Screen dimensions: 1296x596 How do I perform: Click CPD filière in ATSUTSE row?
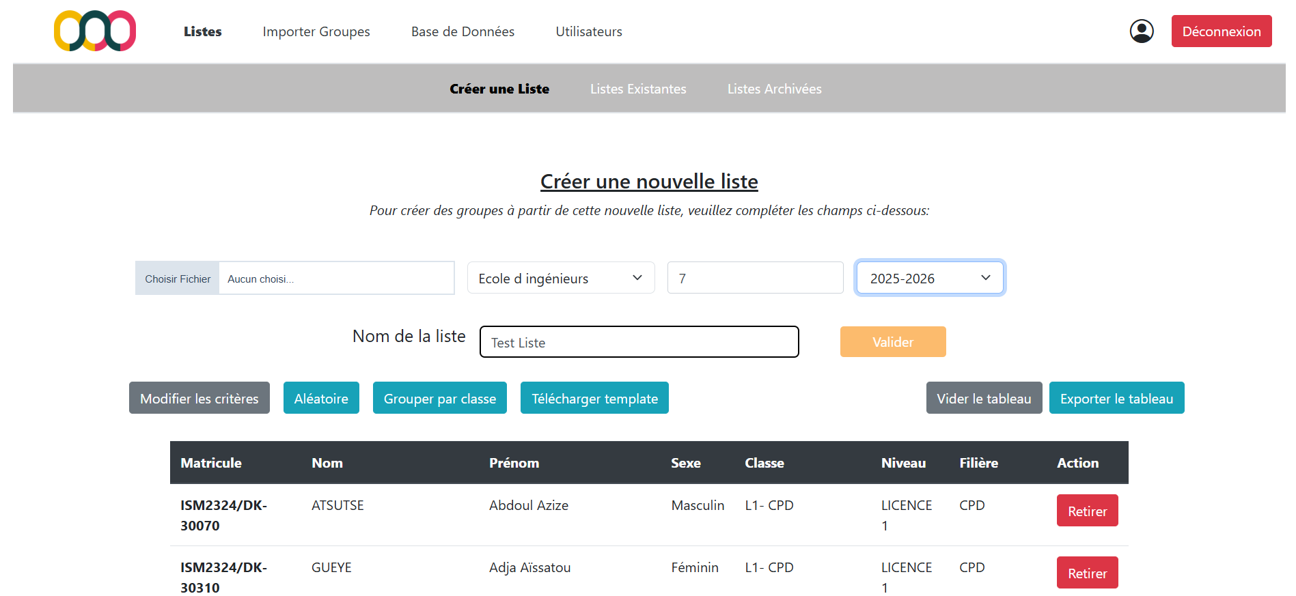[x=971, y=505]
